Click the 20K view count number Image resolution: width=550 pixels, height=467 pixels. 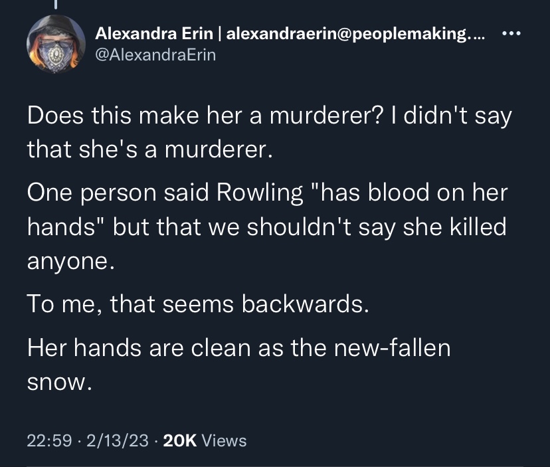(x=180, y=440)
